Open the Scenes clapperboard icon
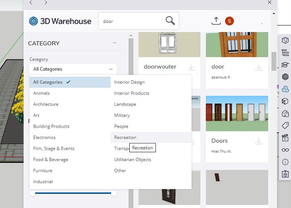 [285, 138]
